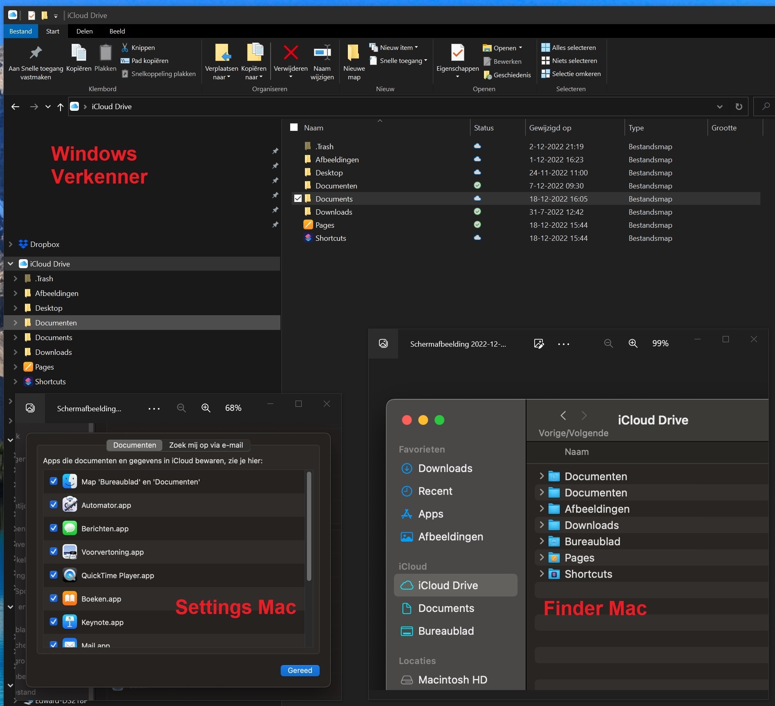The width and height of the screenshot is (775, 706).
Task: Expand Shortcuts in the Finder list
Action: click(542, 574)
